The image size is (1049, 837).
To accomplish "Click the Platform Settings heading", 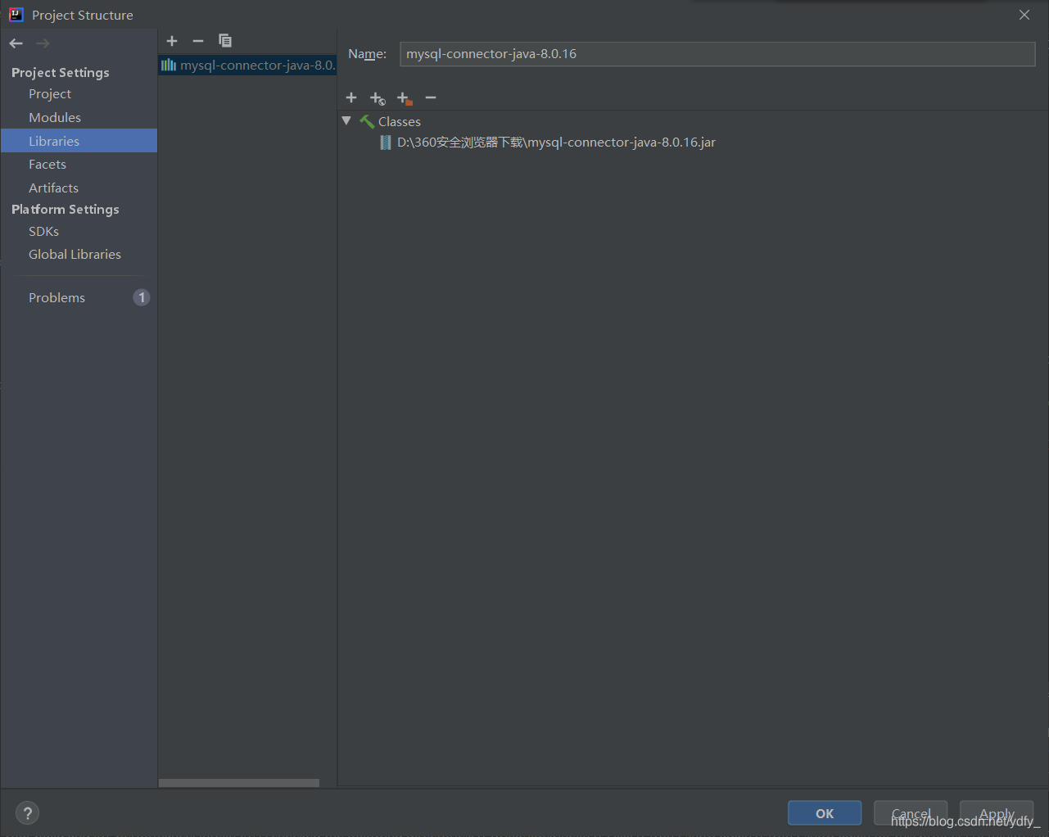I will click(x=66, y=210).
